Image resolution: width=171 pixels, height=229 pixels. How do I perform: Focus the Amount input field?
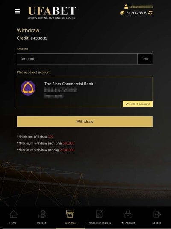[77, 59]
